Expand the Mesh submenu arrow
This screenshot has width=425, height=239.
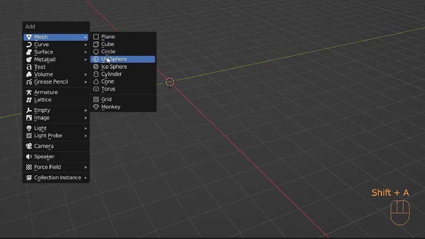[86, 37]
